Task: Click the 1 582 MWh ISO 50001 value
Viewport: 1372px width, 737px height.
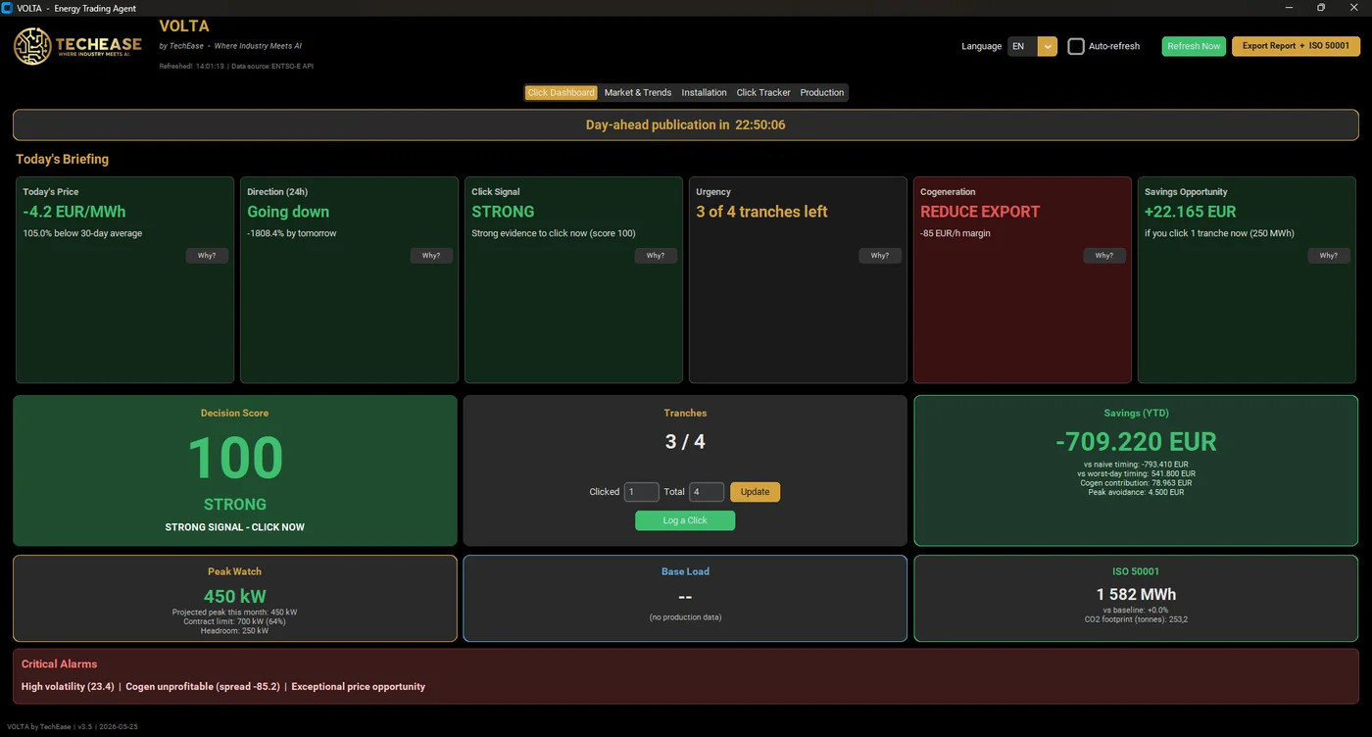Action: 1136,595
